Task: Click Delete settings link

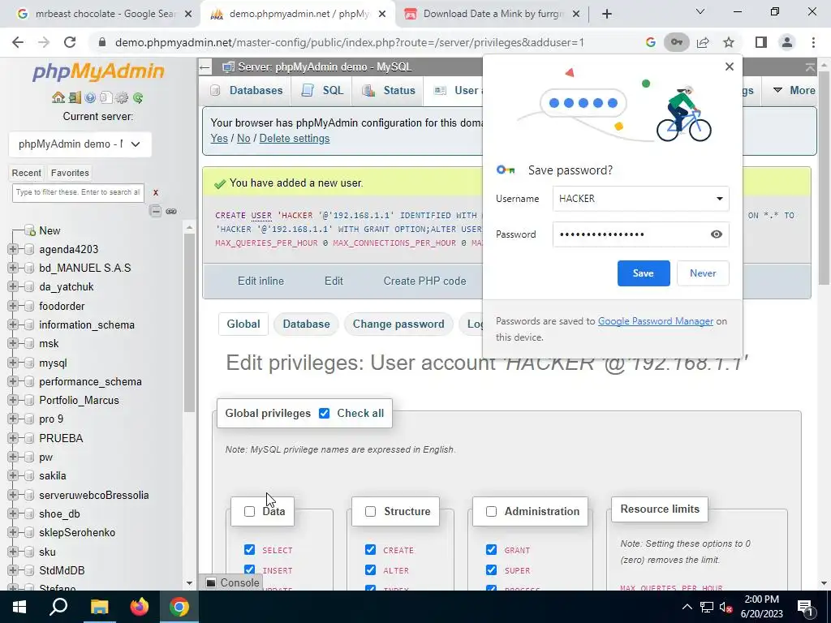Action: [x=294, y=138]
